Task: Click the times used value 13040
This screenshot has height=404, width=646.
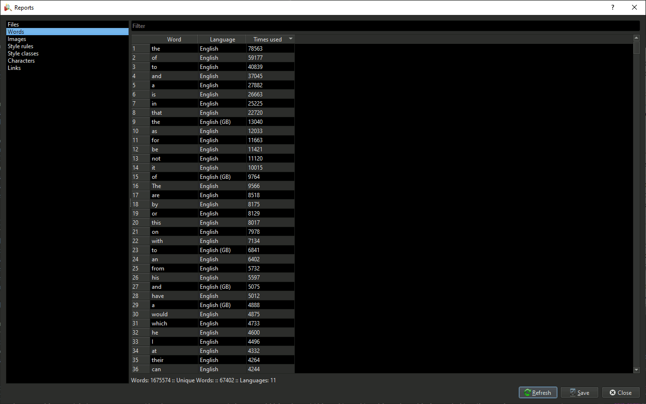Action: (x=270, y=122)
